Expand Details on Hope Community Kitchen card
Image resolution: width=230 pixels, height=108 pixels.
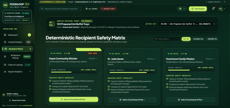(x=93, y=58)
